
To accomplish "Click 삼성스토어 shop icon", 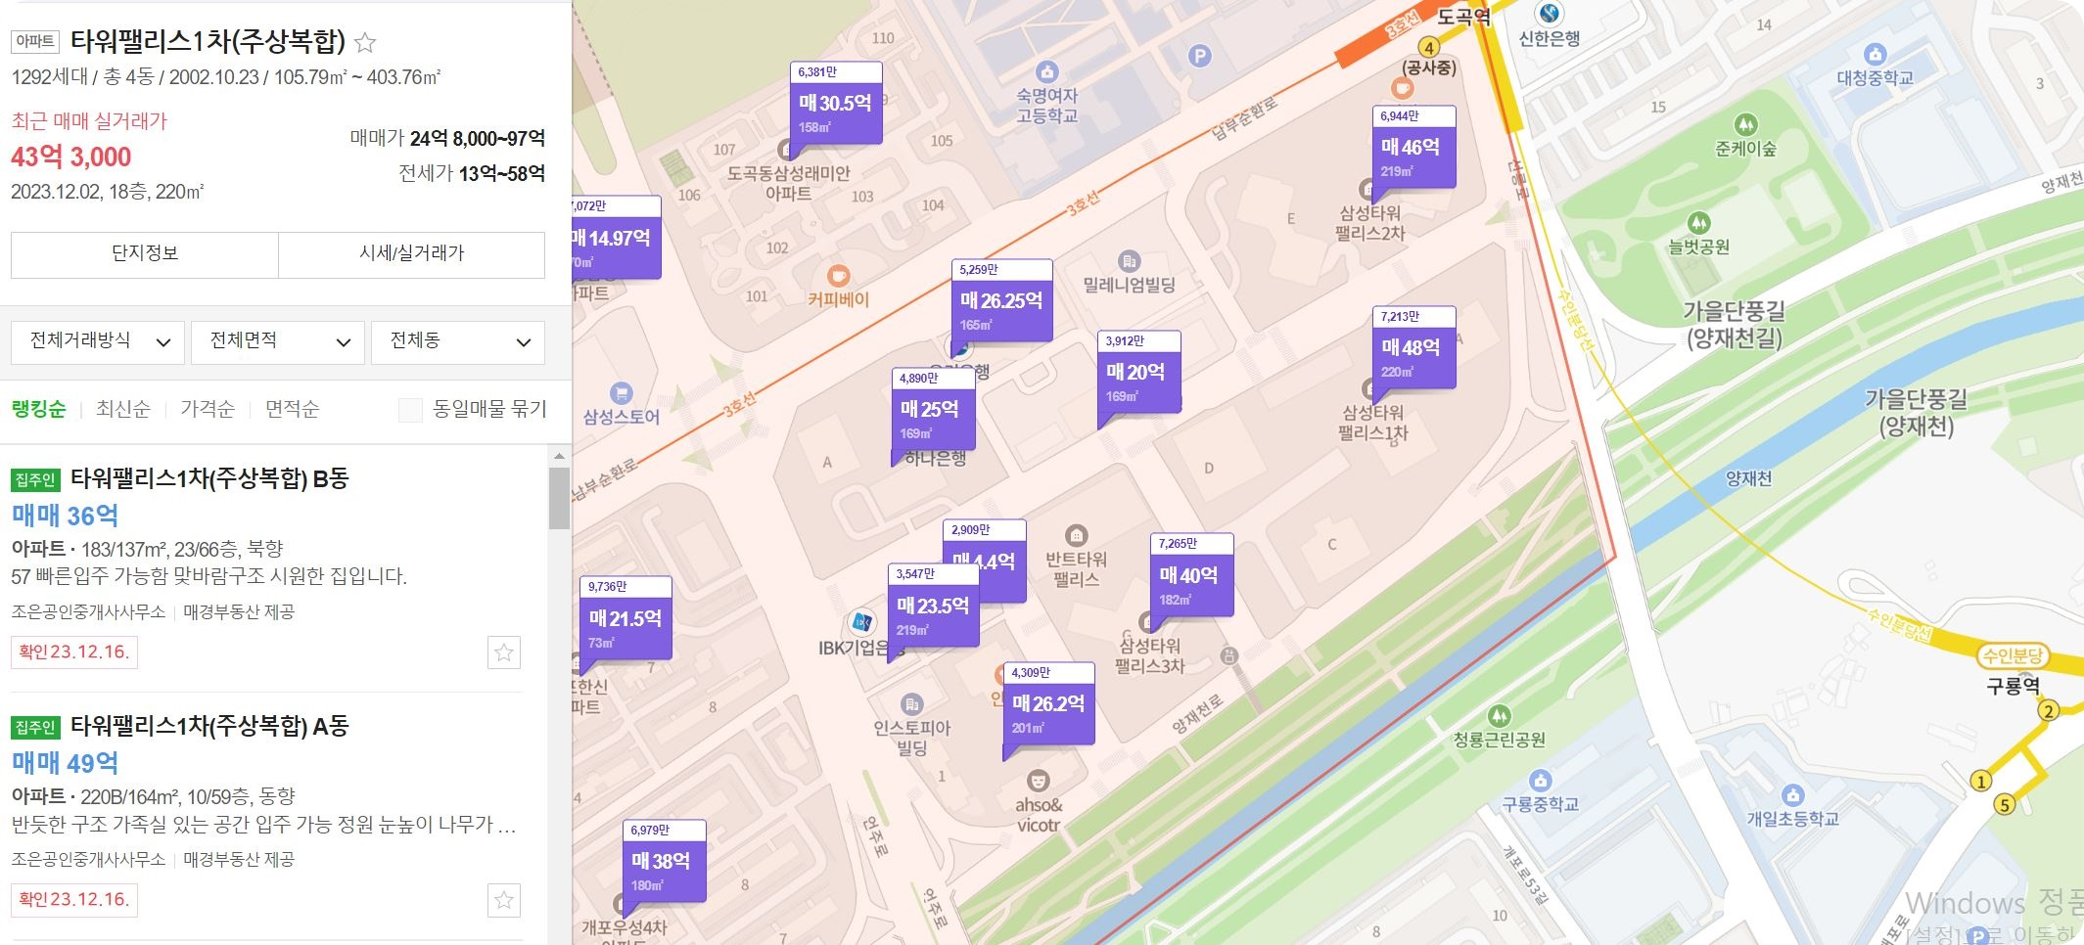I will (621, 393).
